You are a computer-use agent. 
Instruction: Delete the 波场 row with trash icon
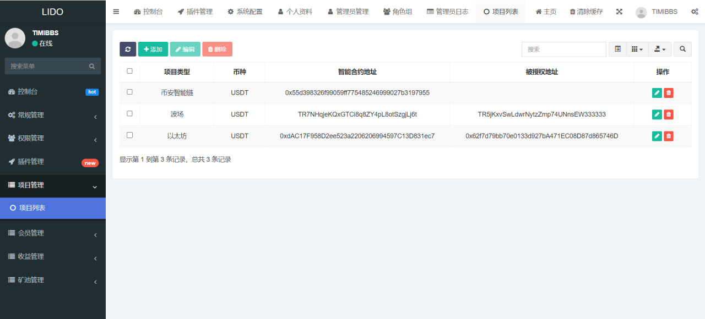click(x=669, y=114)
